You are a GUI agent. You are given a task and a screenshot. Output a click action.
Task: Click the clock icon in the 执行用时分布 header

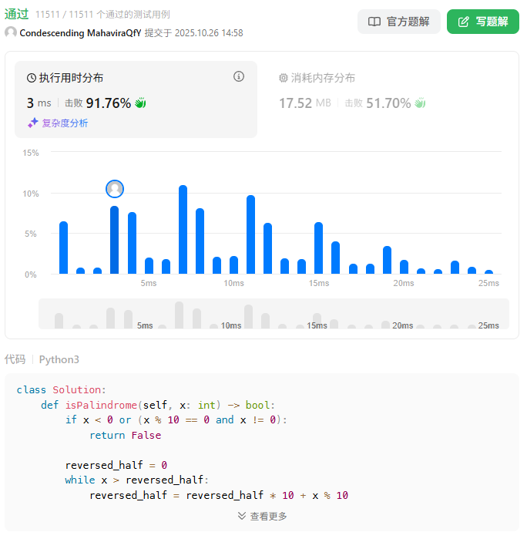(32, 78)
